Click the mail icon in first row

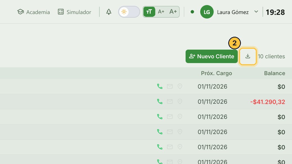[x=170, y=86]
